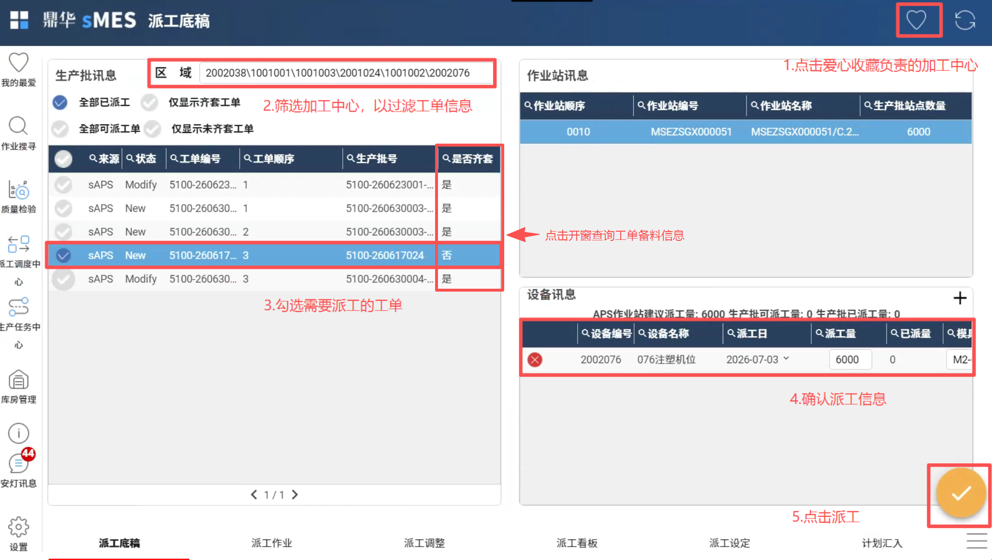
Task: Go to next page arrow
Action: (295, 494)
